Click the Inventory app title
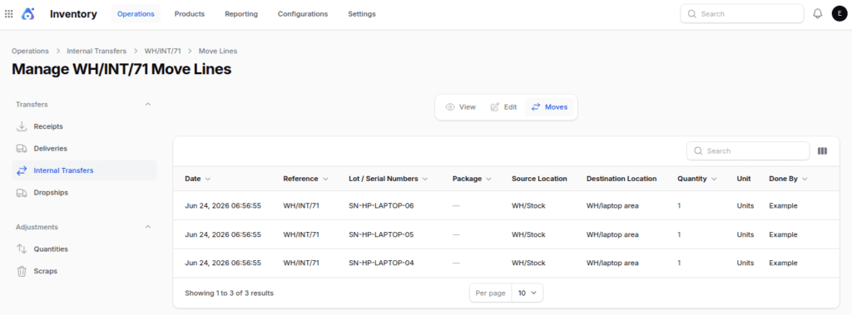 (73, 14)
